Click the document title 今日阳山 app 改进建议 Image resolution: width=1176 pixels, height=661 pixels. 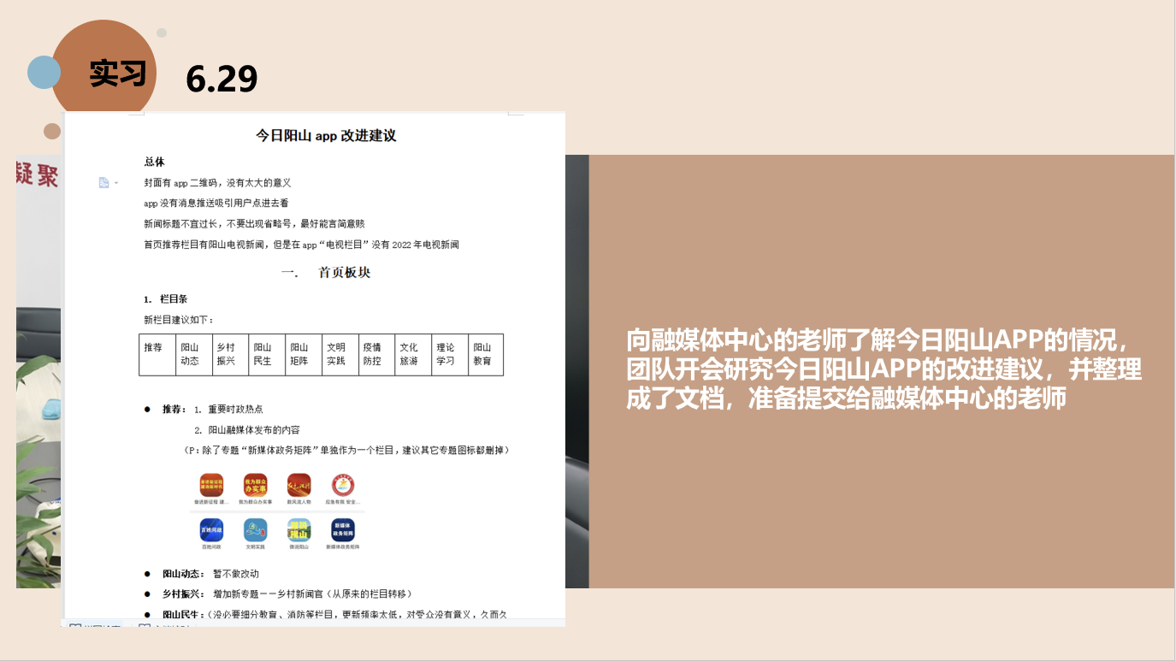[x=326, y=135]
